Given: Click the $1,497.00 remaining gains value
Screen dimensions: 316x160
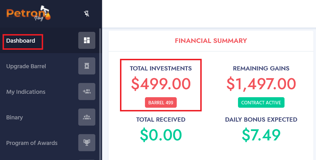Looking at the screenshot, I should [x=261, y=84].
